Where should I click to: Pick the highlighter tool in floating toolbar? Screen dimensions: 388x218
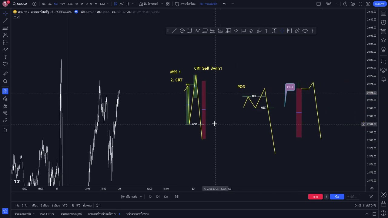click(x=259, y=31)
